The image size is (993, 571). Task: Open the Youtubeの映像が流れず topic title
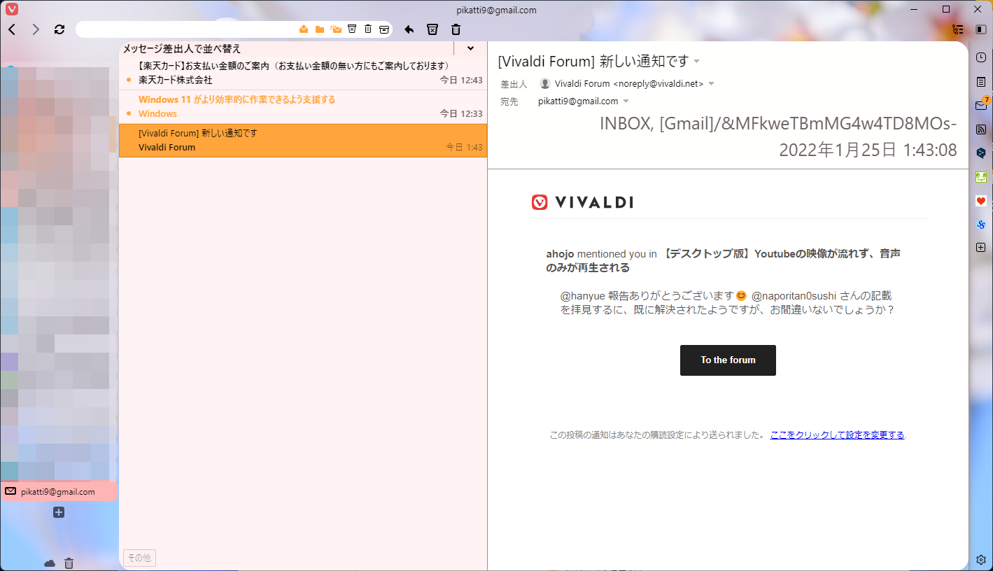tap(723, 261)
